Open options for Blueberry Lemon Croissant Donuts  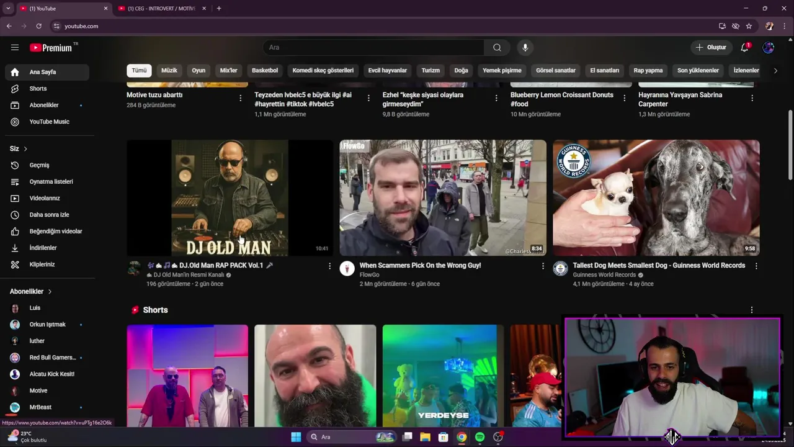point(624,98)
